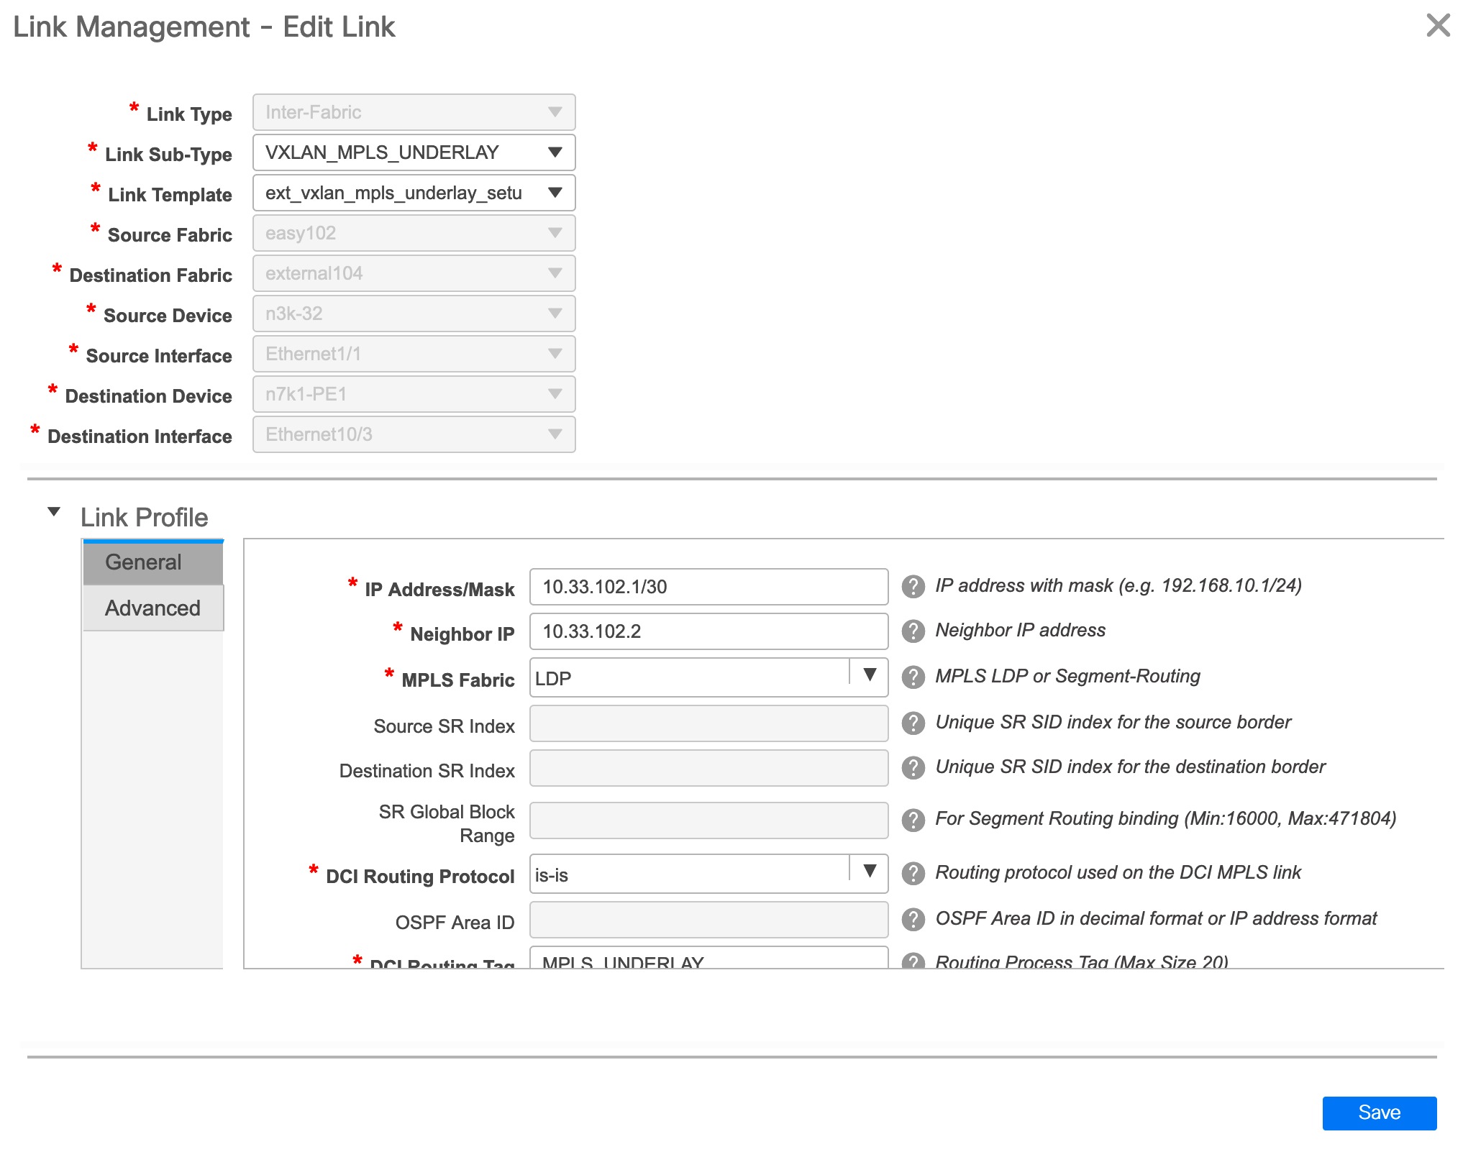This screenshot has width=1463, height=1152.
Task: Open the DCI Routing Protocol dropdown
Action: click(x=870, y=873)
